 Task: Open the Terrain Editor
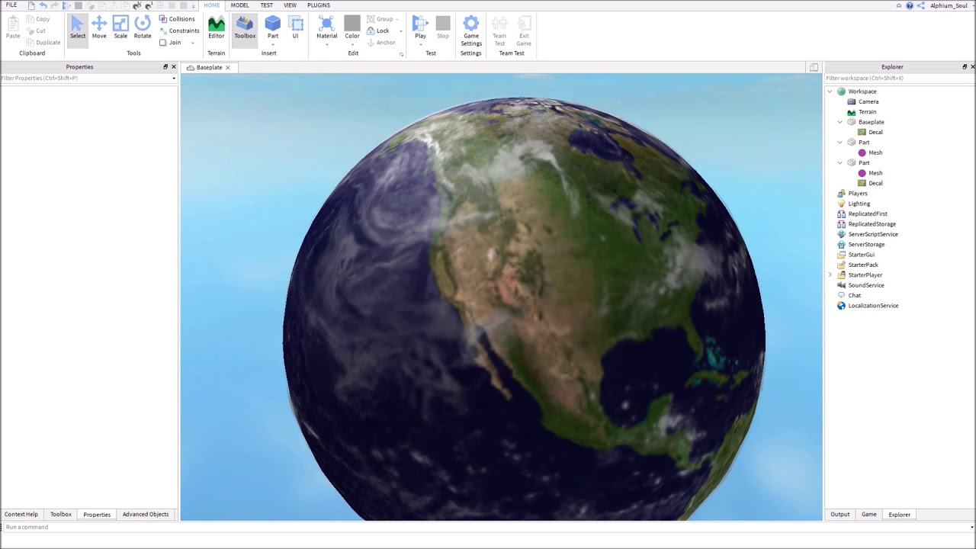[217, 27]
